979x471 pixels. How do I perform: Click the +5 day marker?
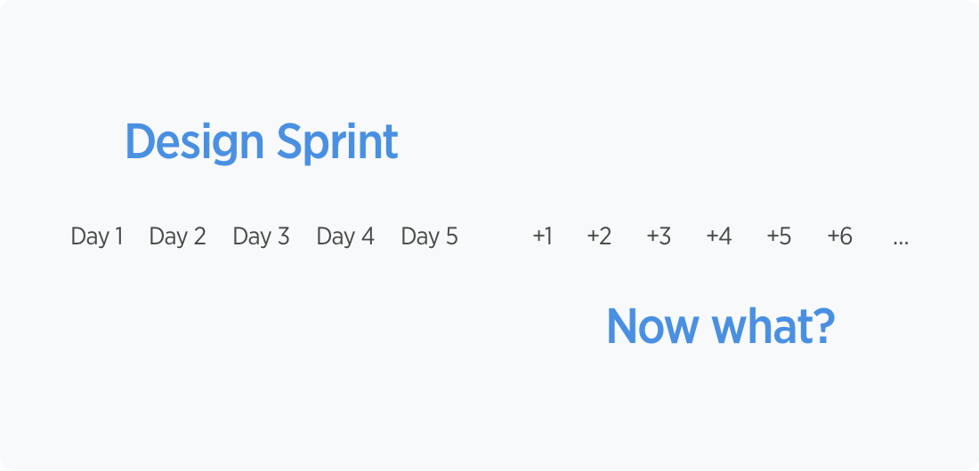(x=779, y=236)
